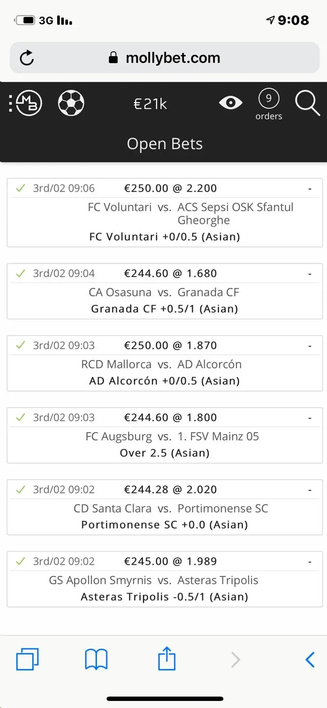Go back with the blue chevron
The width and height of the screenshot is (327, 708).
click(310, 659)
